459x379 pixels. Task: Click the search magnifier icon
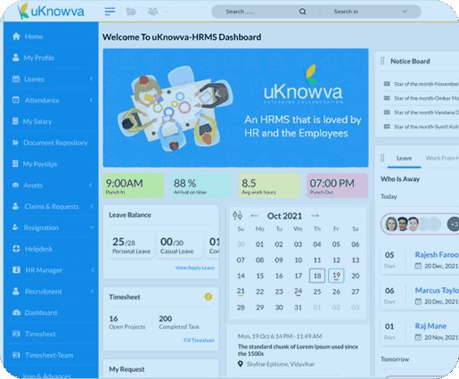tap(302, 12)
